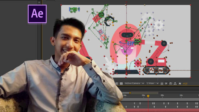Toggle Pixel Aspect Ratio Correction icon
This screenshot has height=112, width=199.
point(162,83)
